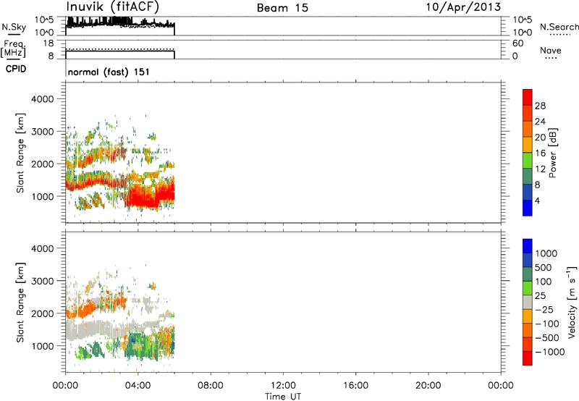This screenshot has width=579, height=401.
Task: Click the "18" frequency axis label
Action: coord(48,43)
